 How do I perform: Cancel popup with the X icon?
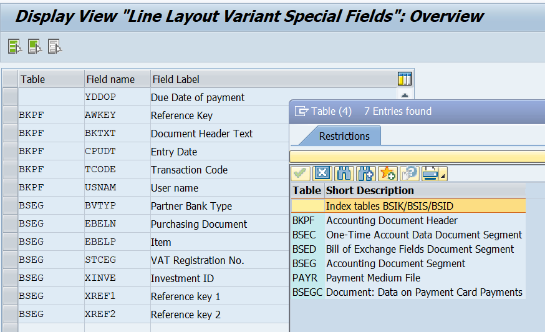[x=321, y=173]
